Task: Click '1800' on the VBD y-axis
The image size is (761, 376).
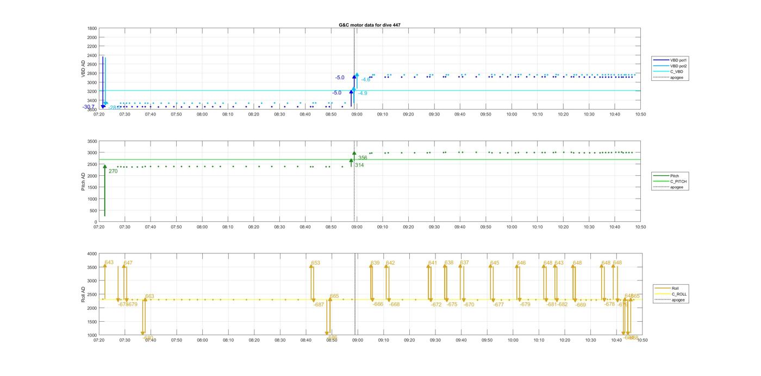Action: pyautogui.click(x=92, y=28)
